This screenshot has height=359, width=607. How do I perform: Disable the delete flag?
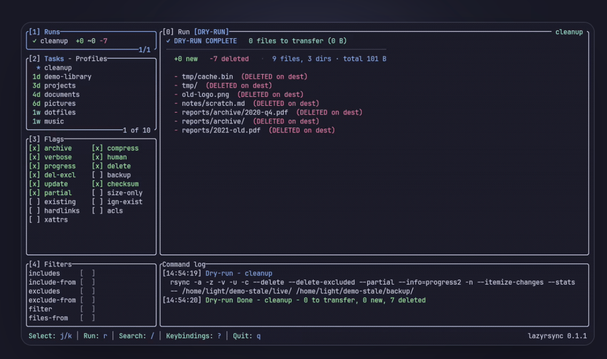click(98, 166)
